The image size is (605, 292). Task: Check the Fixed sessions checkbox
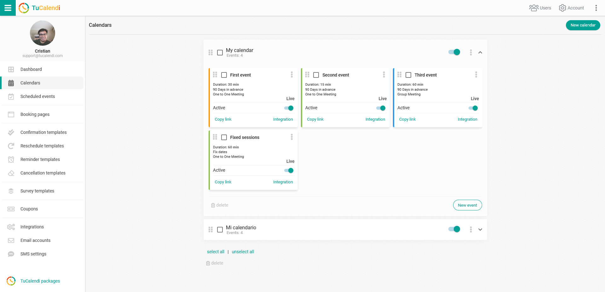(x=224, y=137)
